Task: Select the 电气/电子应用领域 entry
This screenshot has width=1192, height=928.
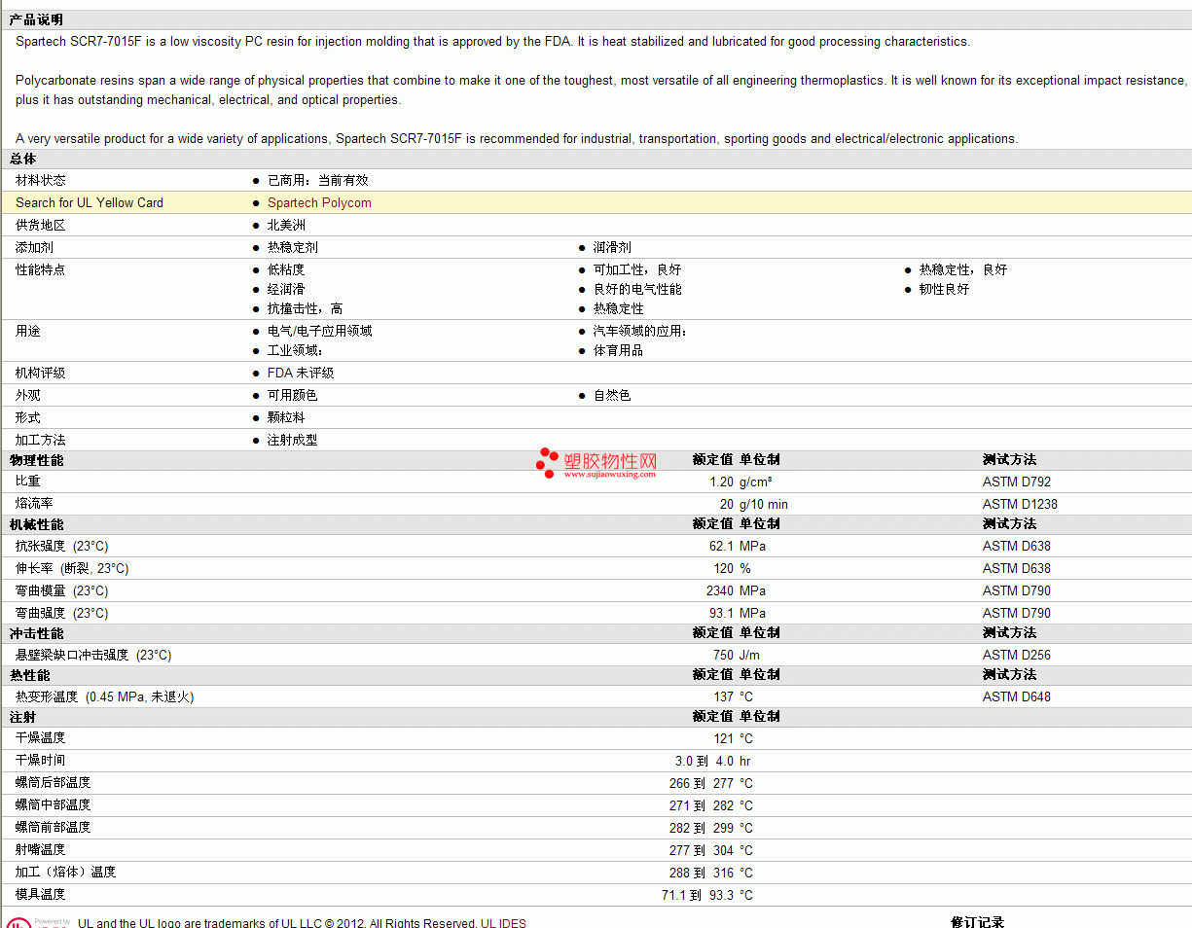Action: (x=319, y=331)
